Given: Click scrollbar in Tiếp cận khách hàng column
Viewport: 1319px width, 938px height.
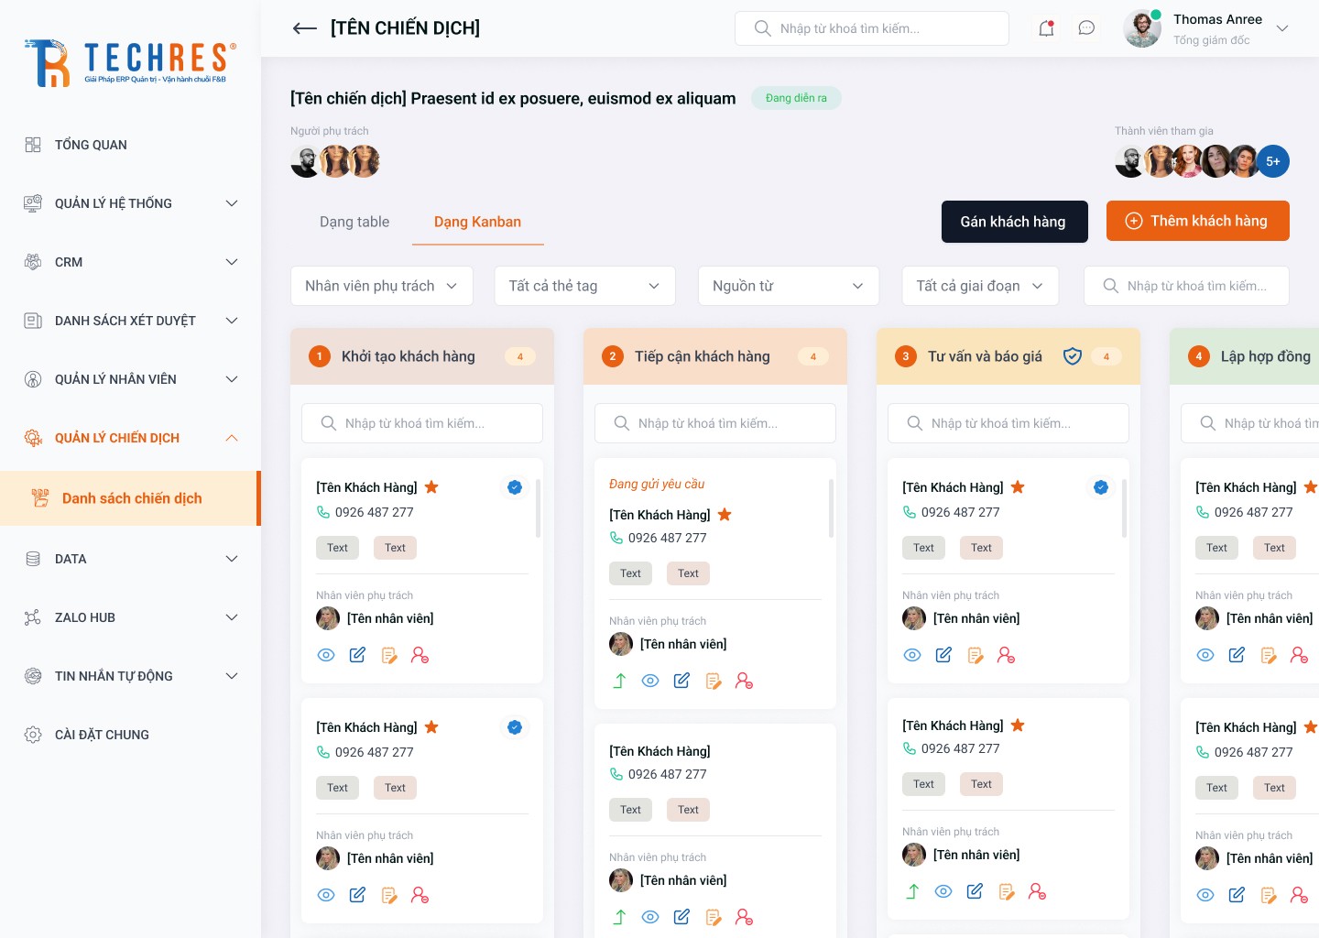Looking at the screenshot, I should [831, 507].
